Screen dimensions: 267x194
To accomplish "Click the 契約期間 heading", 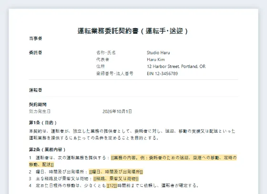I will pos(38,105).
